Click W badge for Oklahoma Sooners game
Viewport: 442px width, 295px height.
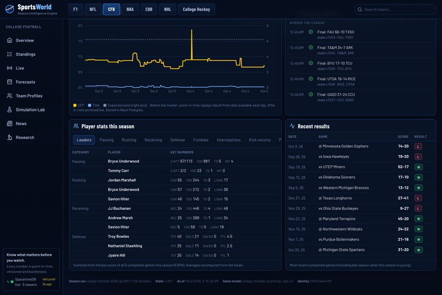(418, 177)
